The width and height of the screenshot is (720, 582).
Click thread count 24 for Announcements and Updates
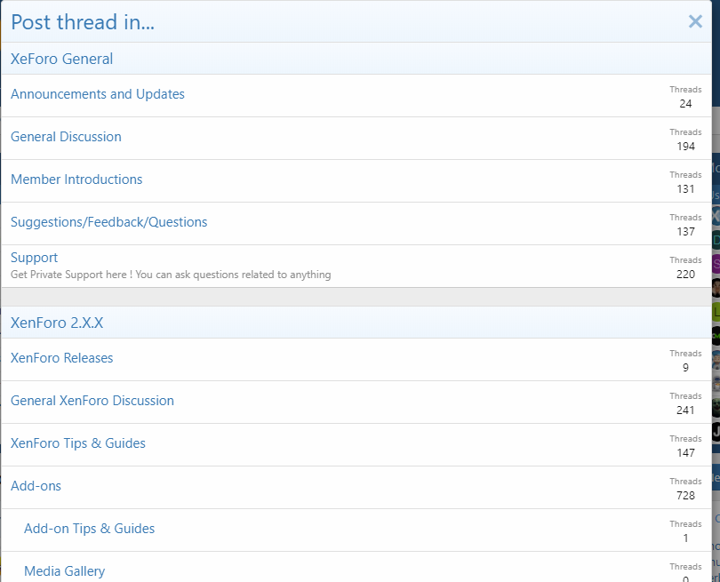click(x=685, y=104)
